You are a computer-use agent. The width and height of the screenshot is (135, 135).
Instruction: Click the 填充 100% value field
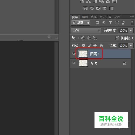click(123, 46)
